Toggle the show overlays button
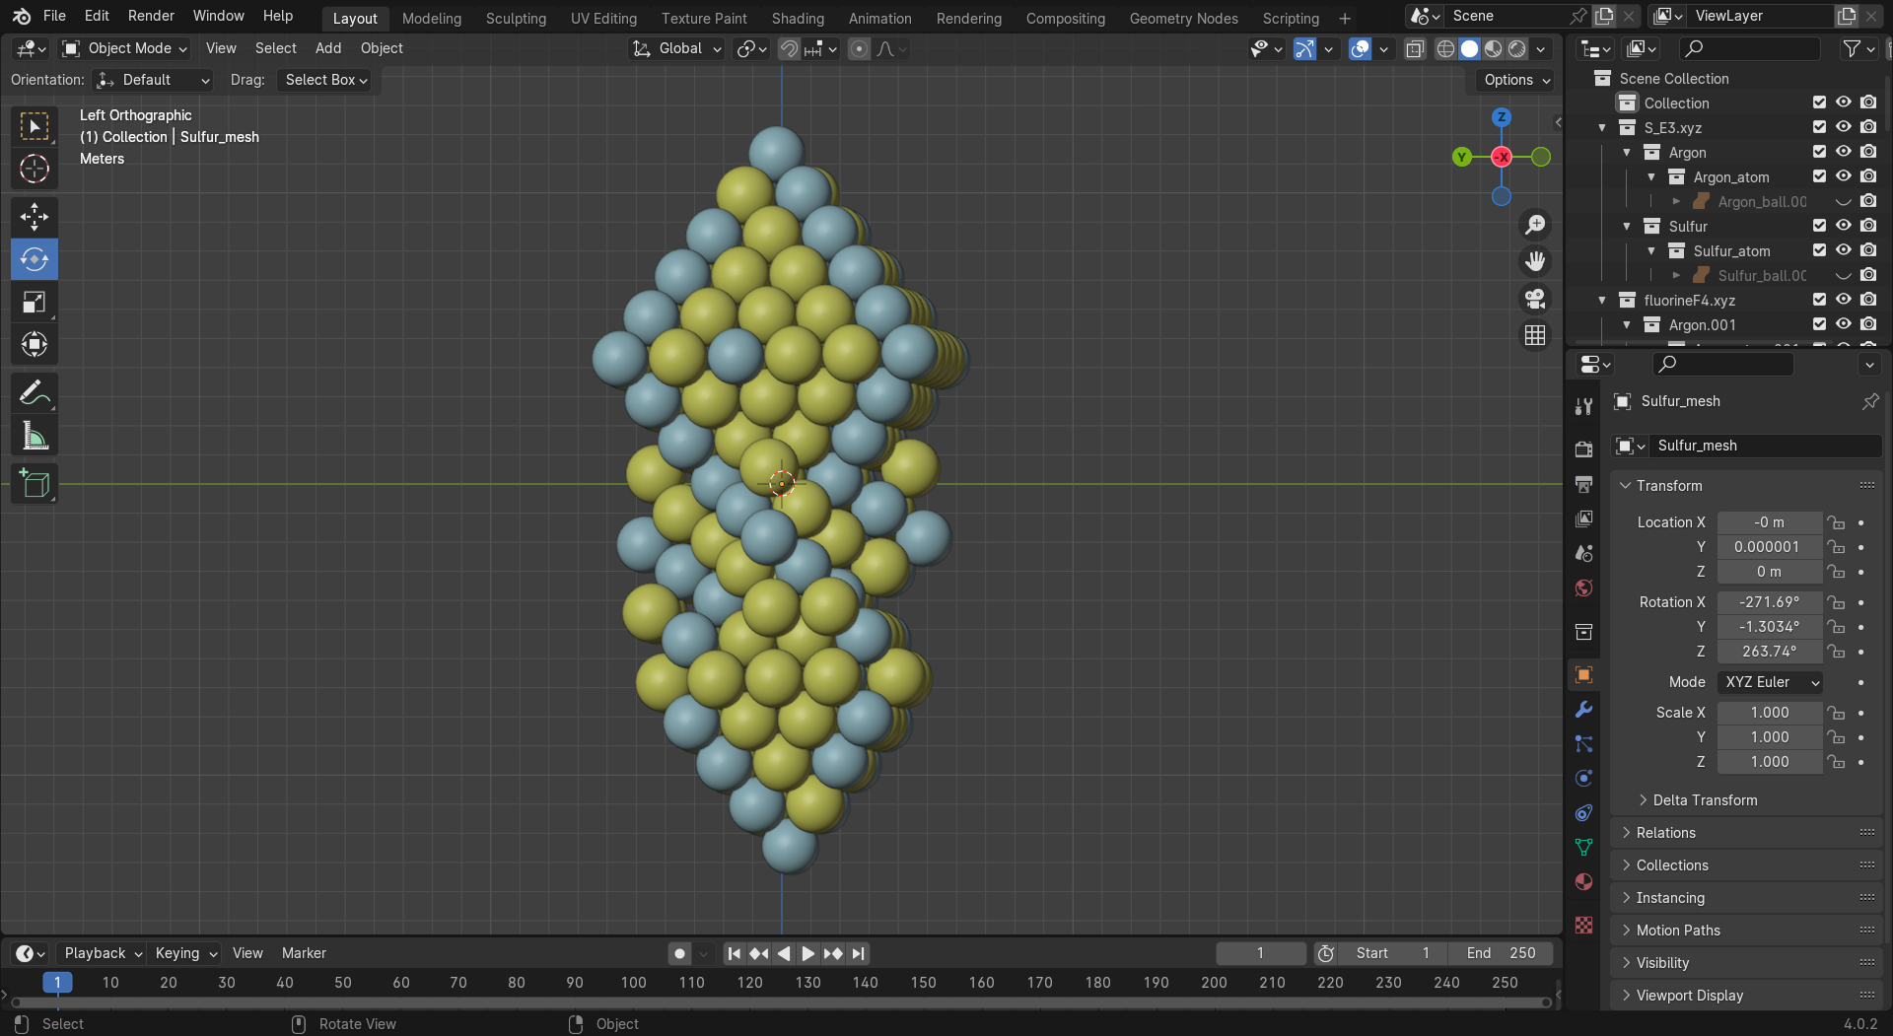Image resolution: width=1893 pixels, height=1036 pixels. [1360, 48]
